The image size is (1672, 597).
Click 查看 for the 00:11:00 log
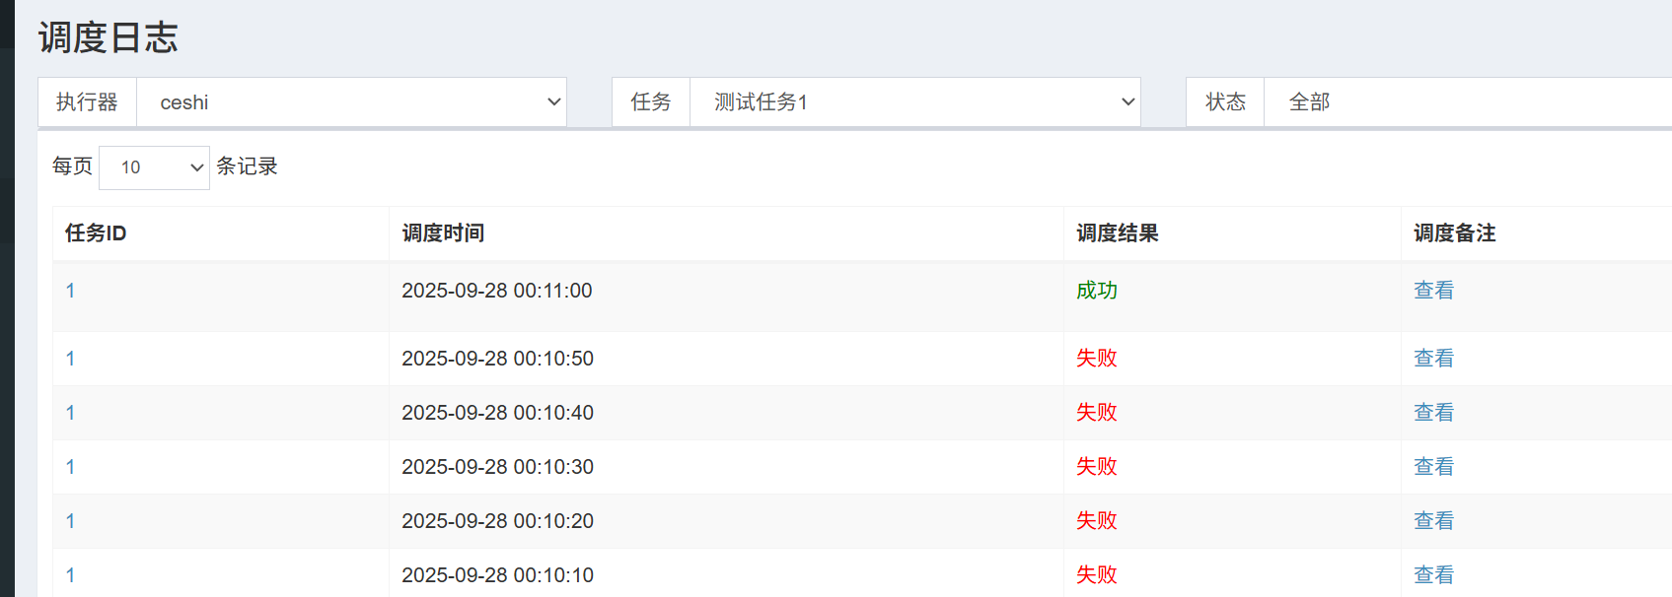[x=1433, y=291]
